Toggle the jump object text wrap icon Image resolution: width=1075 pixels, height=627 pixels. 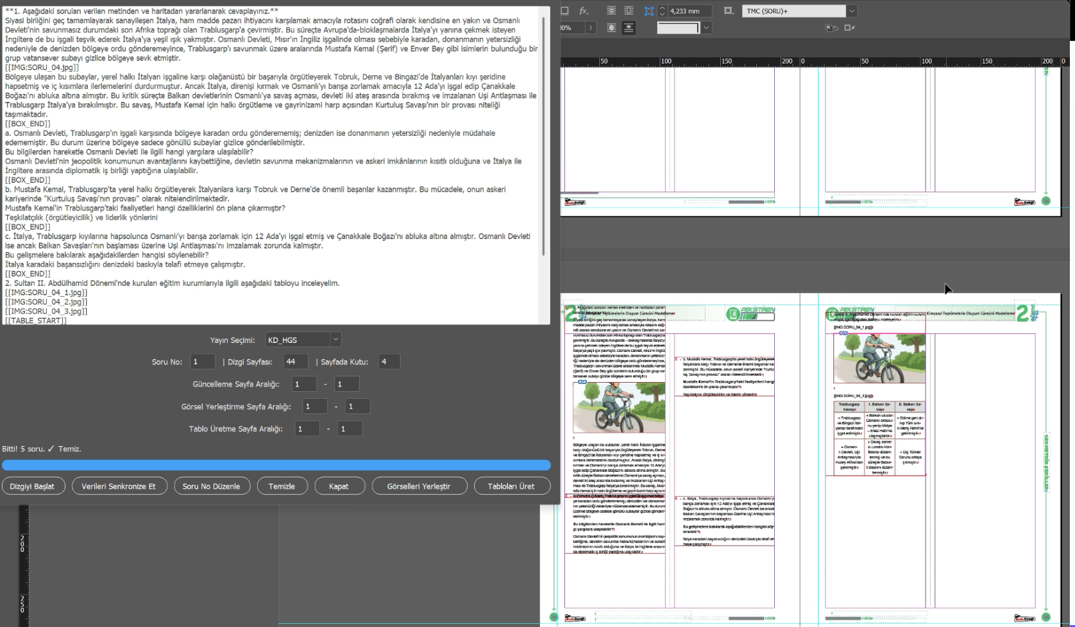[x=629, y=28]
